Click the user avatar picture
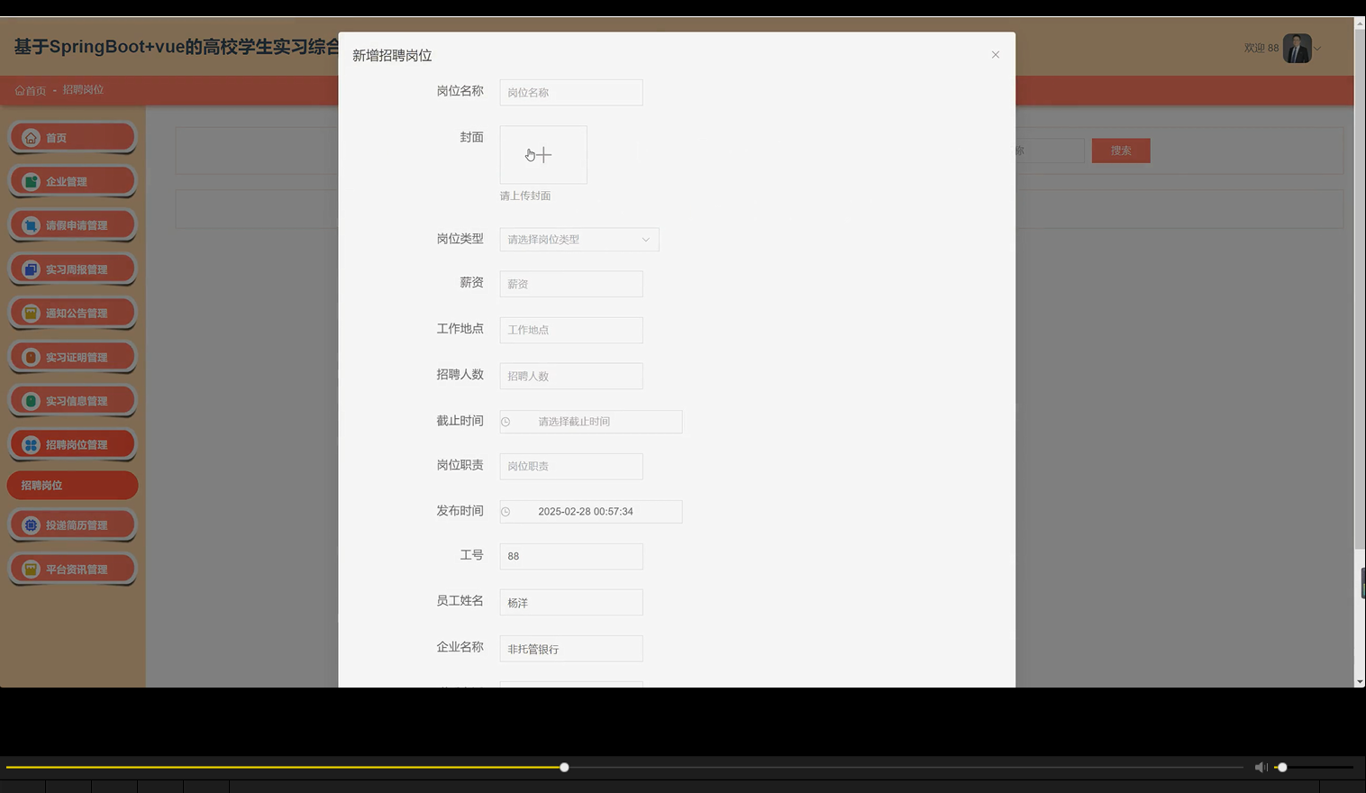Viewport: 1366px width, 793px height. (x=1298, y=48)
